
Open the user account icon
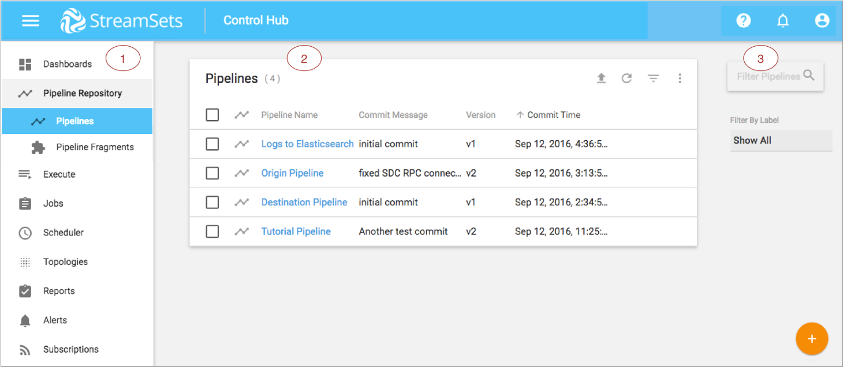point(822,21)
